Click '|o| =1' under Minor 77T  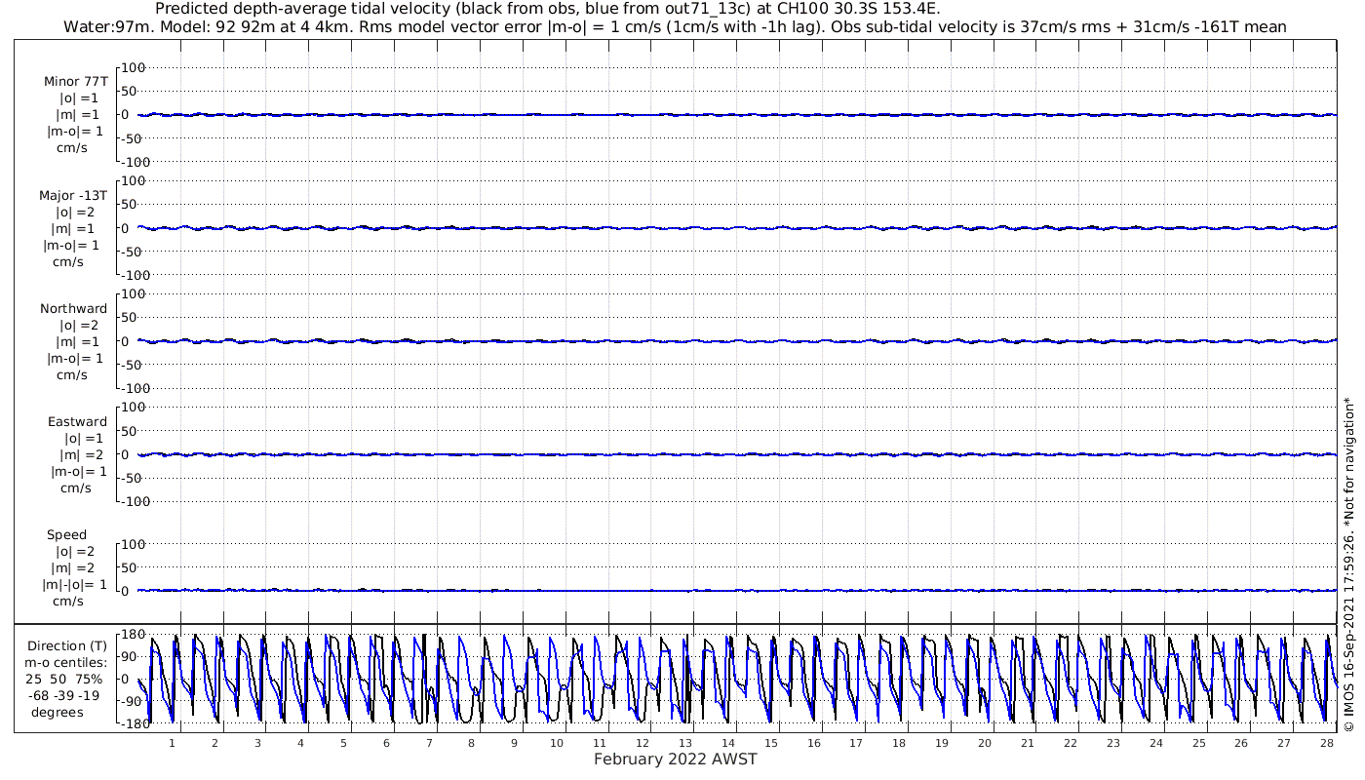click(x=80, y=98)
